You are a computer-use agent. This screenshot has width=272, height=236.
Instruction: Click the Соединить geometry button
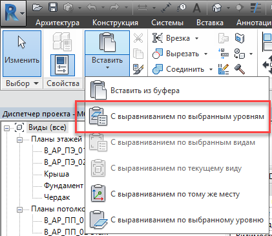point(179,69)
